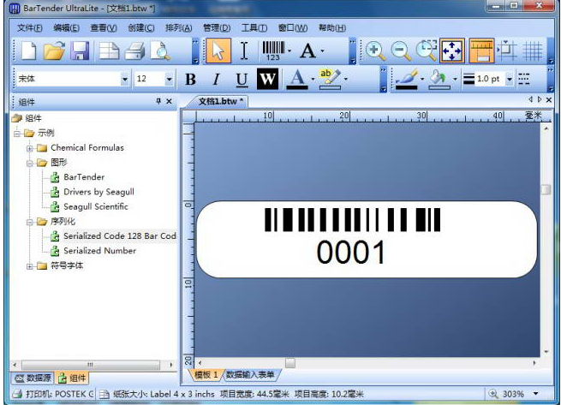Screen dimensions: 561x405
Task: Choose the zoom to selection magnifier
Action: (427, 51)
